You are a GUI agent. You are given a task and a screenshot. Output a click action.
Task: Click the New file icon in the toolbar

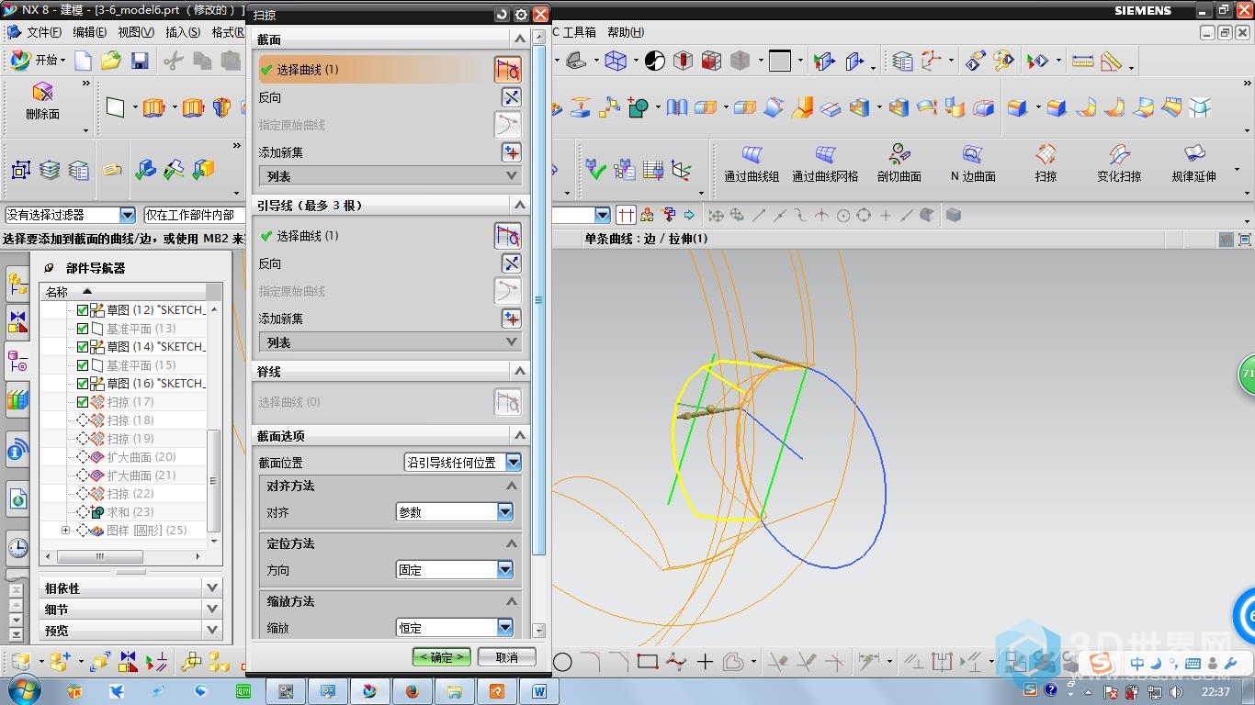coord(83,61)
